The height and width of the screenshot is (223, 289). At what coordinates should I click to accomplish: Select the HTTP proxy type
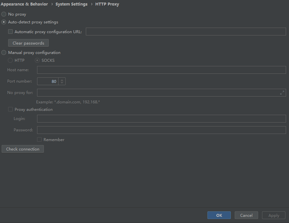pos(10,60)
